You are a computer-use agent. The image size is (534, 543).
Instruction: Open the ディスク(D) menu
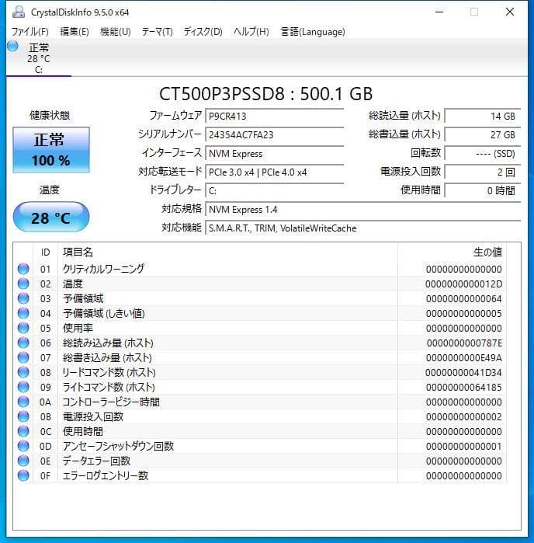click(203, 32)
